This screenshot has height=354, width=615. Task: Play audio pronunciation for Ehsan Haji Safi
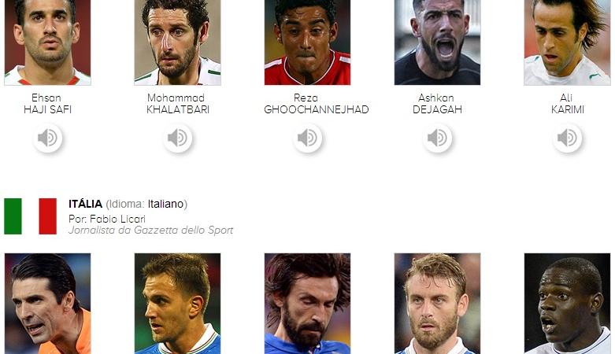click(x=47, y=138)
